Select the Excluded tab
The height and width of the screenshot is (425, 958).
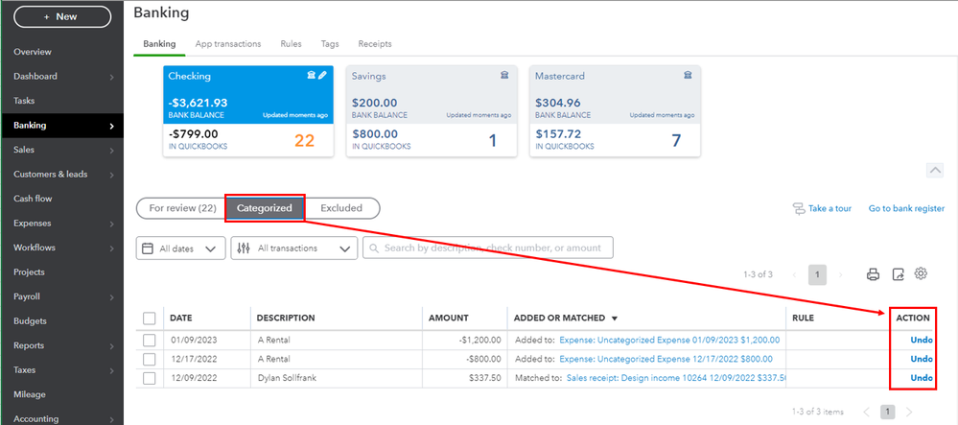[x=341, y=208]
